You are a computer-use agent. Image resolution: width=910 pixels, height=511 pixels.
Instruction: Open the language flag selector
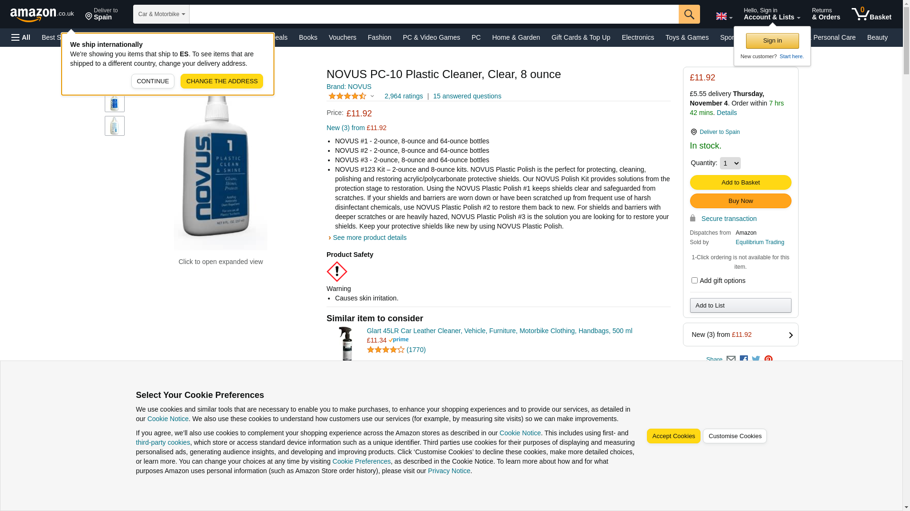[724, 17]
